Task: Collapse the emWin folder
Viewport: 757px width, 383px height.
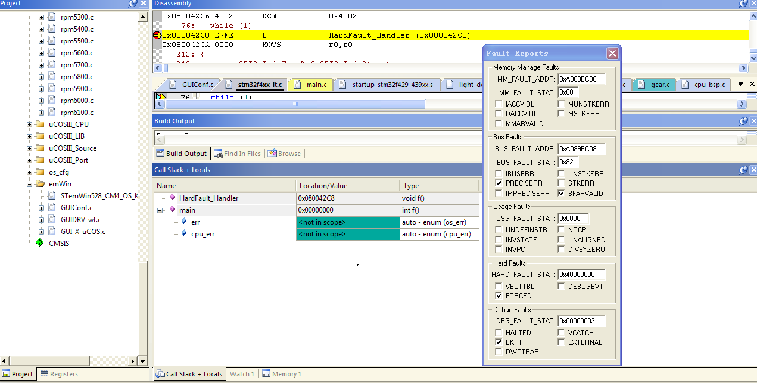Action: [29, 184]
